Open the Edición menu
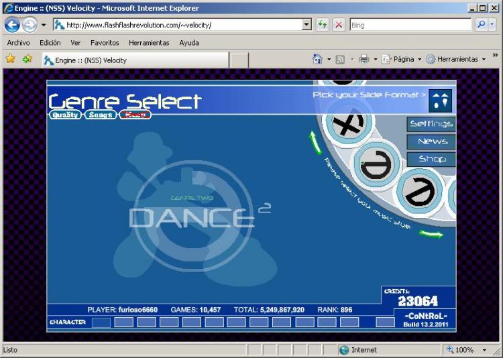 50,43
